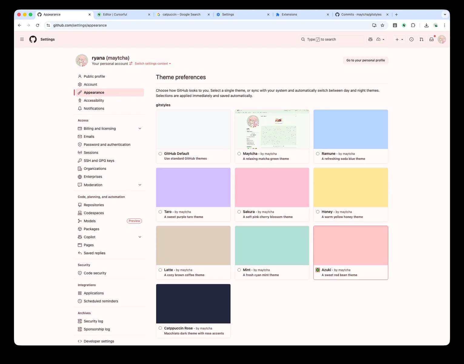This screenshot has width=464, height=364.
Task: Open Password and authentication settings
Action: click(x=109, y=145)
